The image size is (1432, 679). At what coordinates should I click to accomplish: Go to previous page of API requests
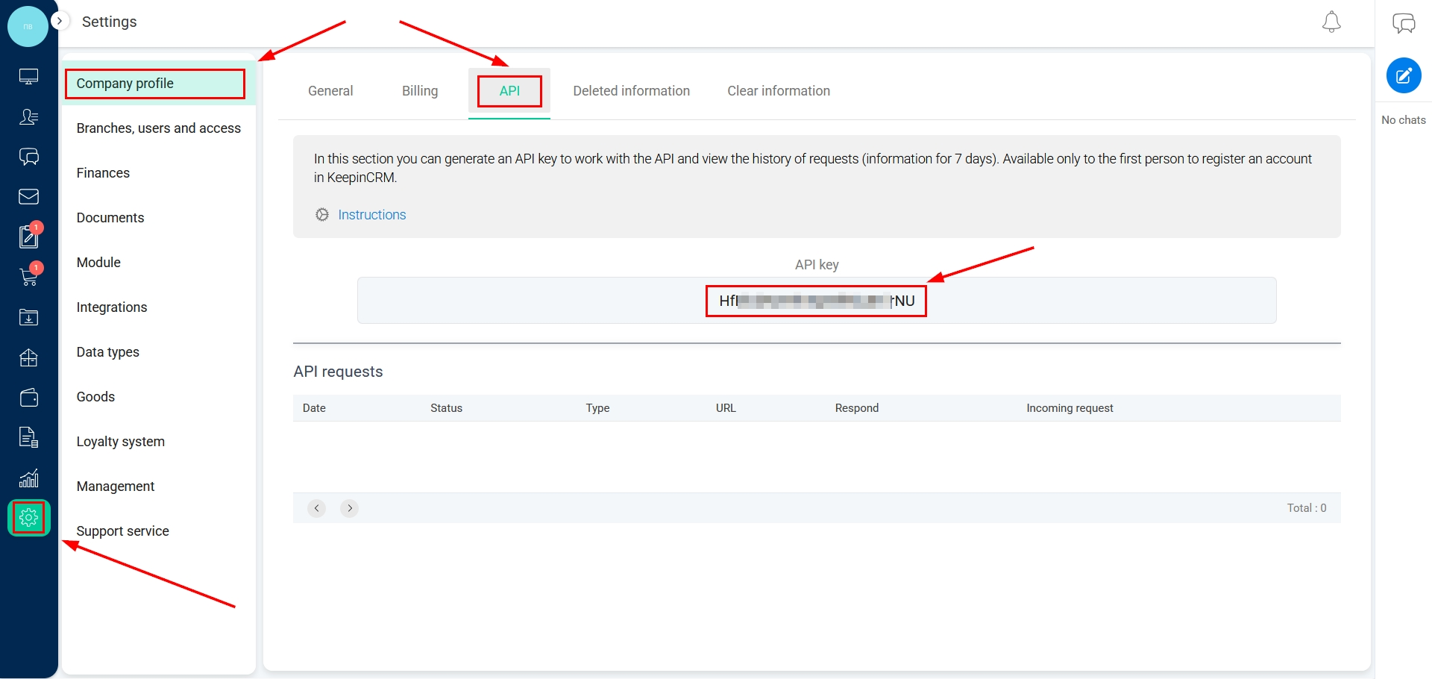tap(316, 508)
